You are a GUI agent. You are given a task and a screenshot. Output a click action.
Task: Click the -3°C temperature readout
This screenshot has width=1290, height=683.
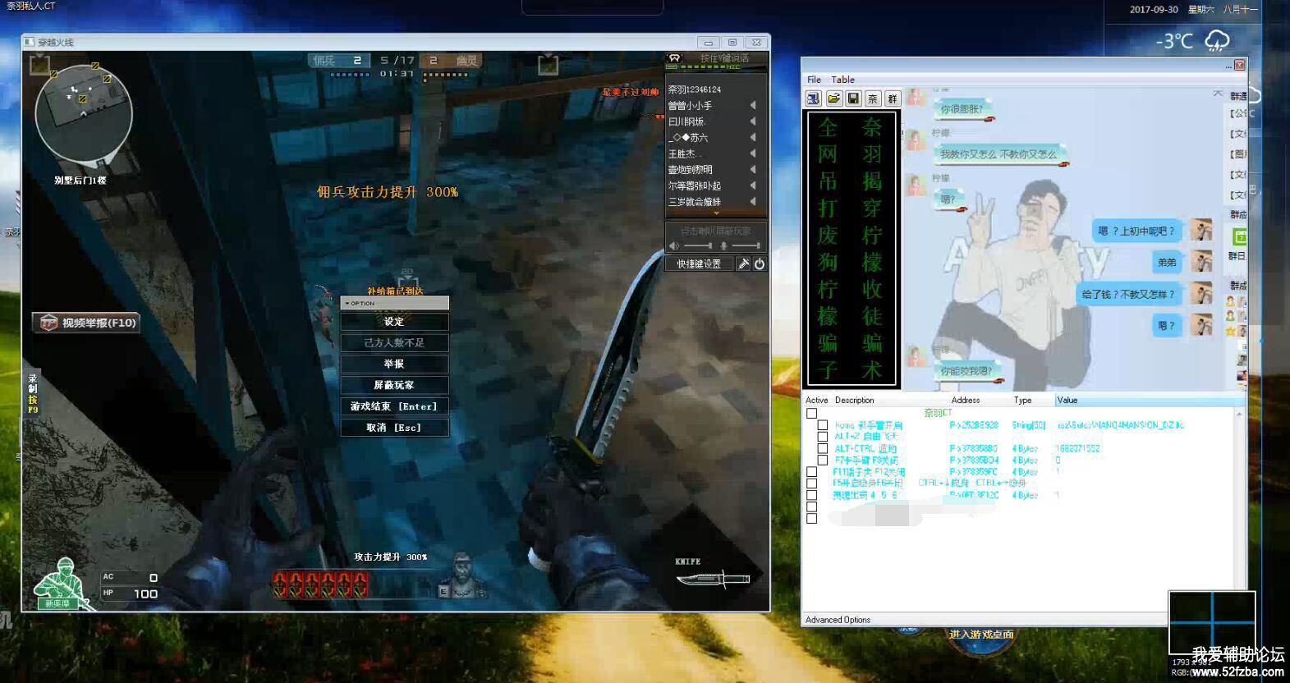1174,41
